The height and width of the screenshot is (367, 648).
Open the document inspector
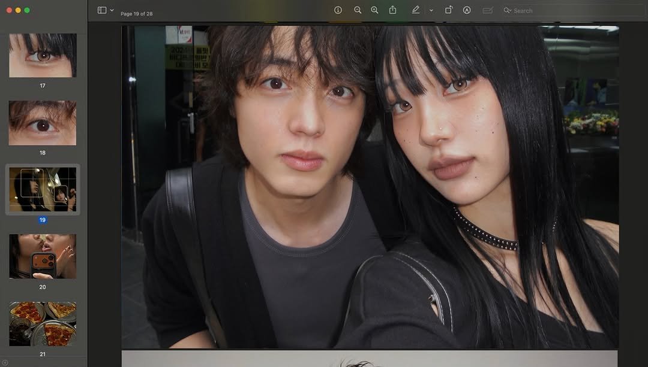pyautogui.click(x=338, y=10)
